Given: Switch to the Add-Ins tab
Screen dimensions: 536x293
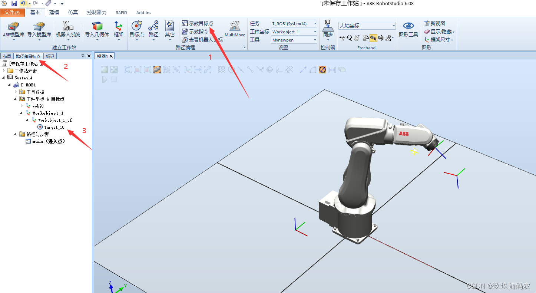Looking at the screenshot, I should (x=144, y=13).
